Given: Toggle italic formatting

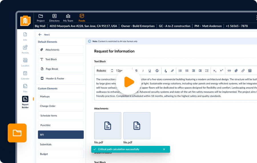Looking at the screenshot, I should [143, 71].
